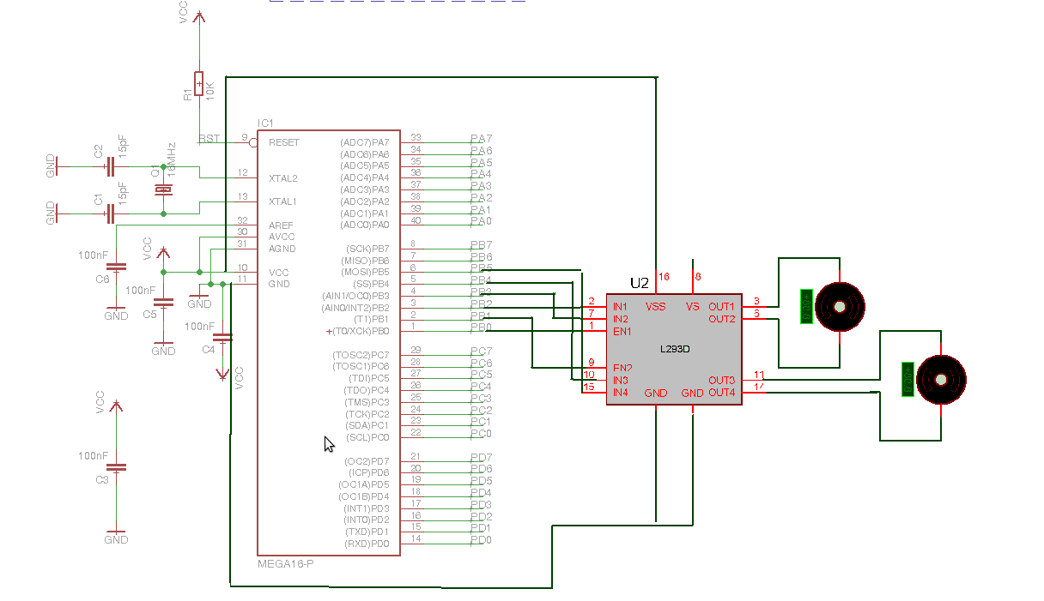Click the VSS pin label on L293D
The width and height of the screenshot is (1044, 601).
(x=656, y=306)
